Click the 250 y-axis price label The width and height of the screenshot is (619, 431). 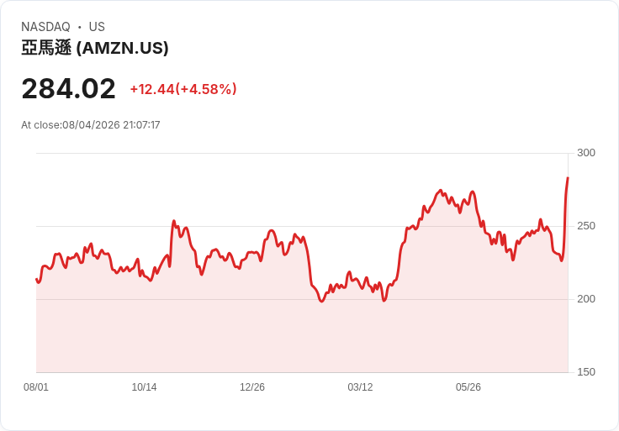[586, 226]
